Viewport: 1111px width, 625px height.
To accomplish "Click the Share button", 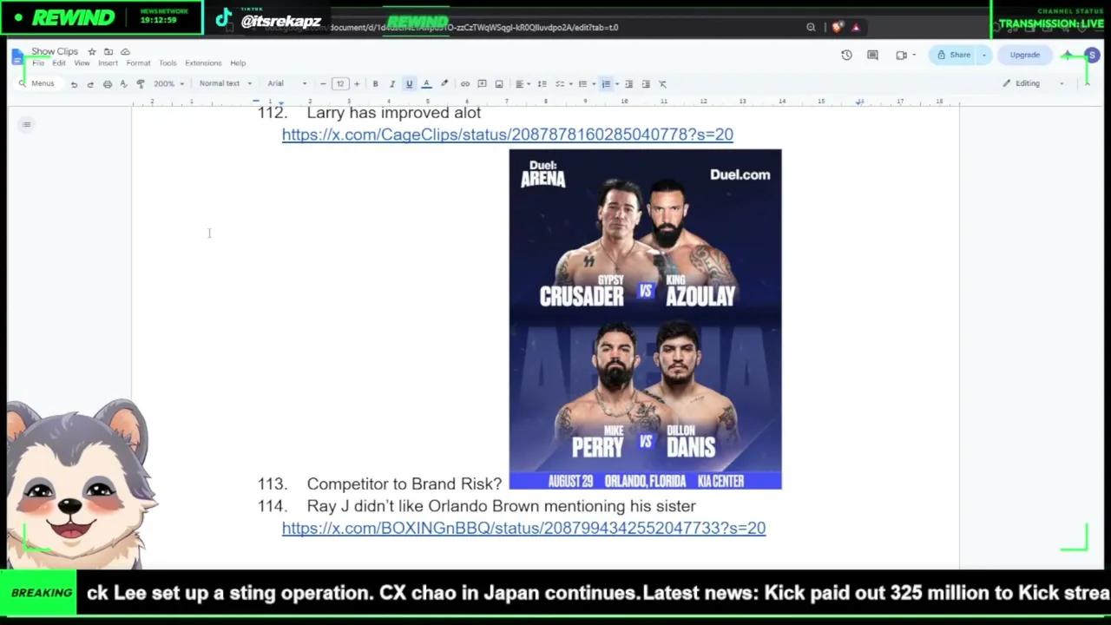I will tap(954, 56).
